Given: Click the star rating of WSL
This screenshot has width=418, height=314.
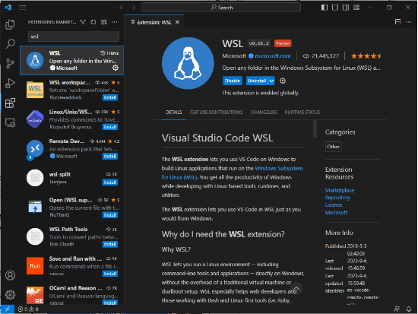Looking at the screenshot, I should (366, 56).
